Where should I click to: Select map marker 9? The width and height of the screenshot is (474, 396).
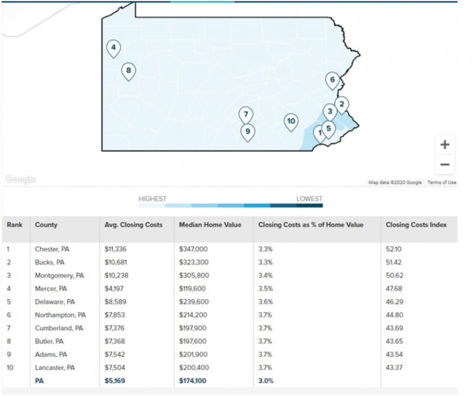click(x=248, y=132)
